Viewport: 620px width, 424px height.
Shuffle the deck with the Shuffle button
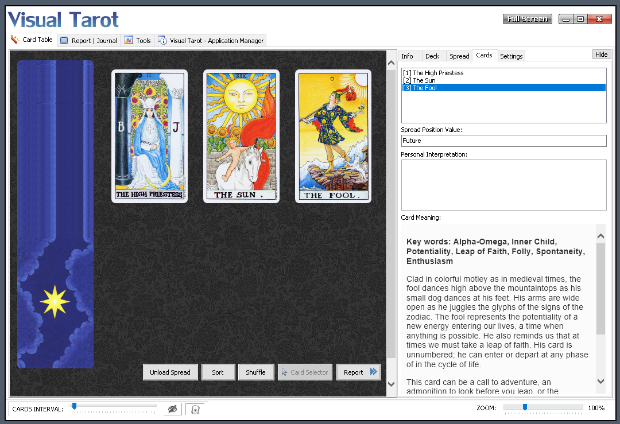[256, 372]
